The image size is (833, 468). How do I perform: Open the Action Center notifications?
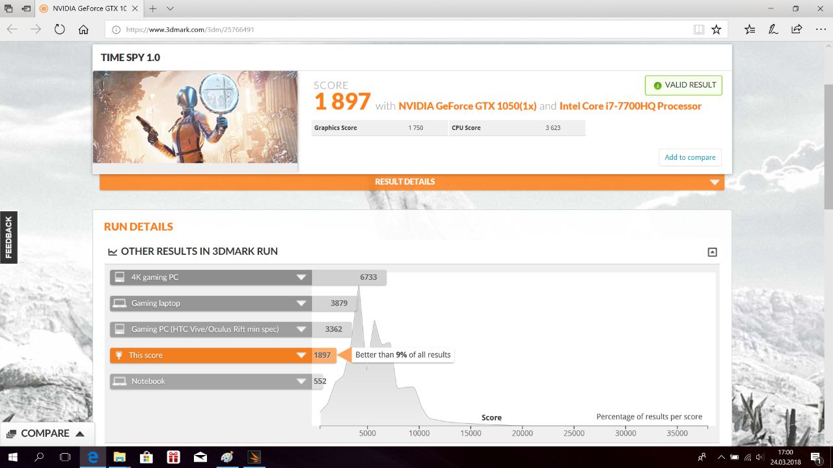(x=816, y=457)
